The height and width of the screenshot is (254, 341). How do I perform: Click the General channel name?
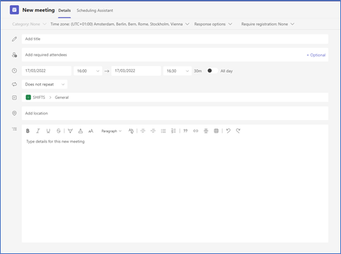[x=62, y=97]
